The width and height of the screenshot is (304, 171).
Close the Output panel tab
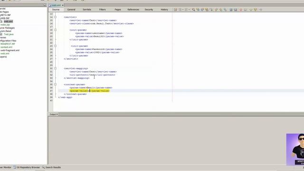coord(57,114)
